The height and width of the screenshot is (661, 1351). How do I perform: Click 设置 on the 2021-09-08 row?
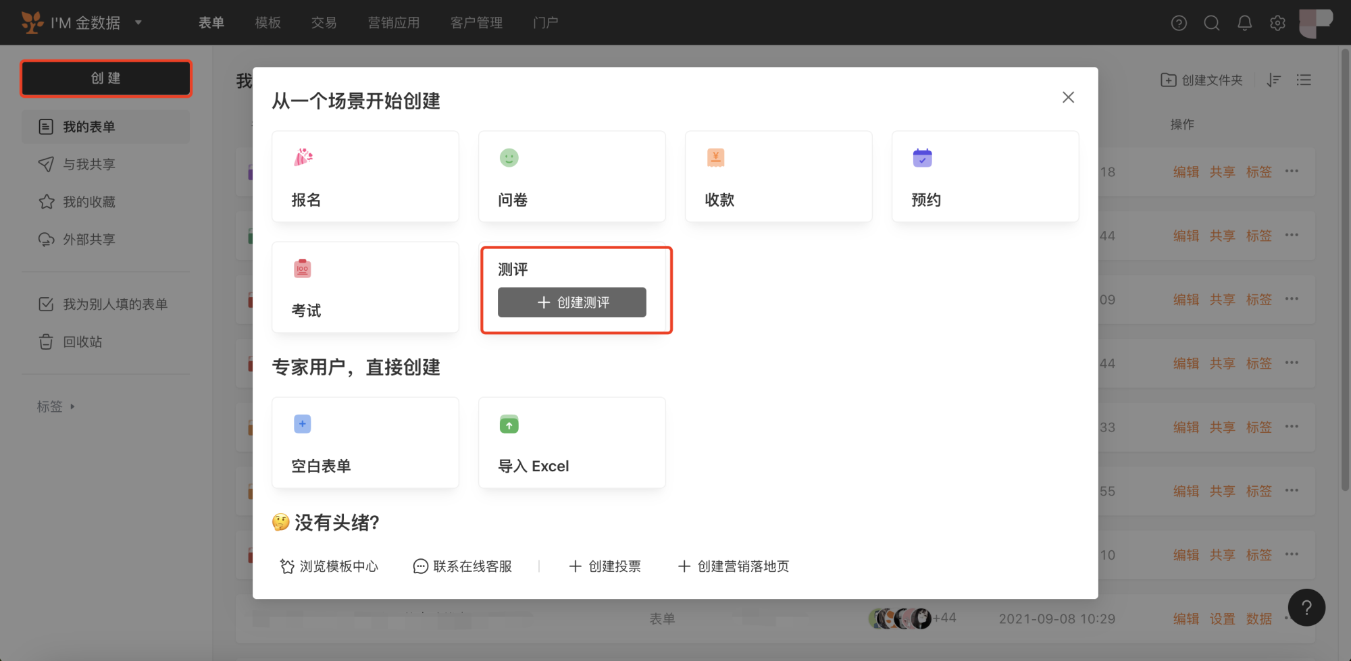[1223, 618]
